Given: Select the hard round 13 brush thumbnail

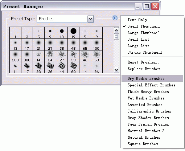Looking at the screenshot, I should (62, 33).
